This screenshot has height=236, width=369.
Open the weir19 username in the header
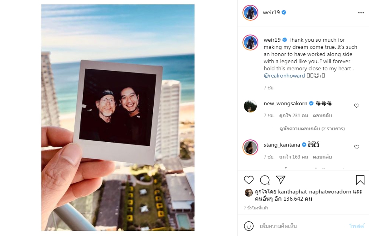[x=271, y=12]
